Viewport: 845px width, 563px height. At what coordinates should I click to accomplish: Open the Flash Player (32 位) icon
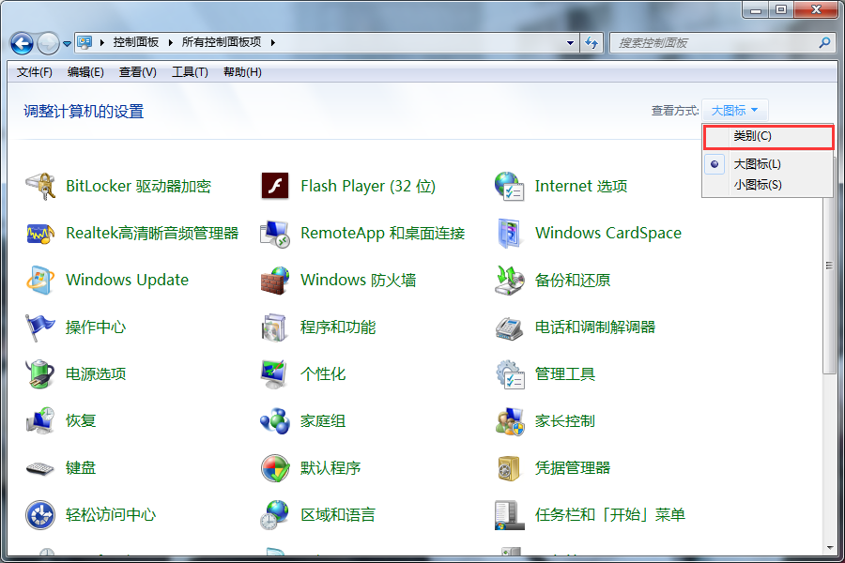pos(275,186)
